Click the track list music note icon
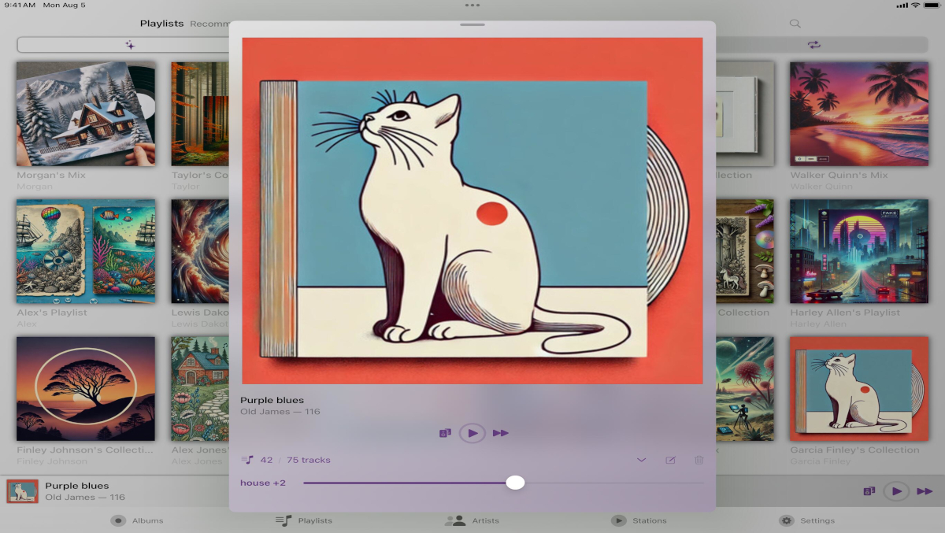Image resolution: width=945 pixels, height=533 pixels. [x=247, y=460]
